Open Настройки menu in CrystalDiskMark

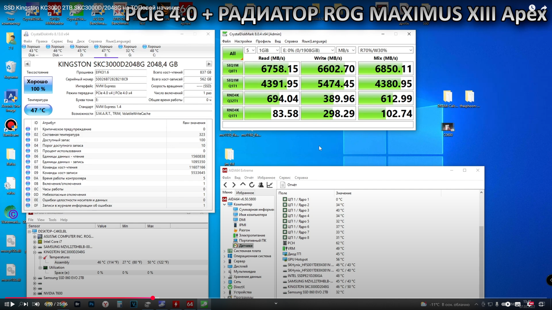(x=243, y=41)
